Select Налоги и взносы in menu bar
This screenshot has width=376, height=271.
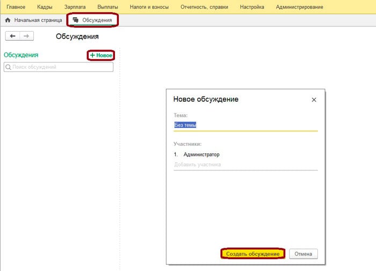tap(149, 7)
